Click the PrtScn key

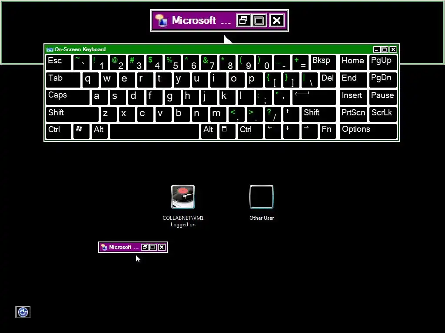[353, 114]
